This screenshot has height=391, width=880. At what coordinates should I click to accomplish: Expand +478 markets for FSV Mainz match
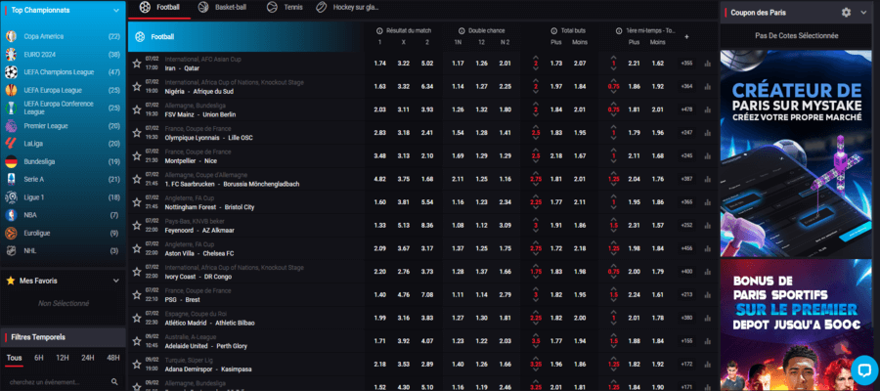pyautogui.click(x=686, y=109)
